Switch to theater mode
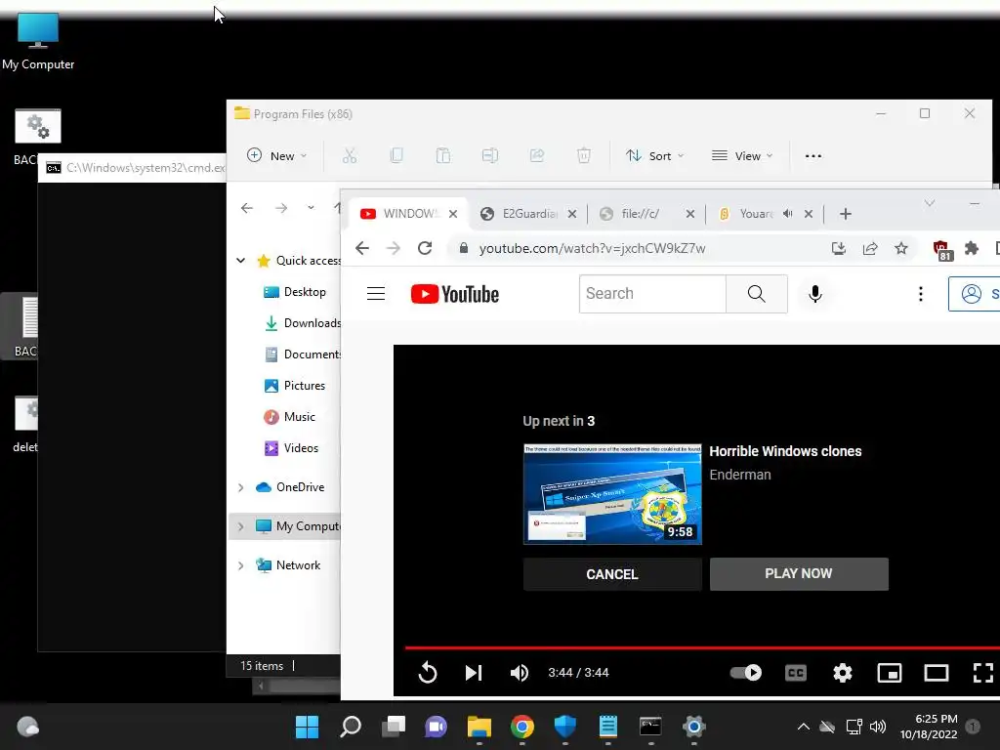This screenshot has width=1000, height=750. click(937, 672)
